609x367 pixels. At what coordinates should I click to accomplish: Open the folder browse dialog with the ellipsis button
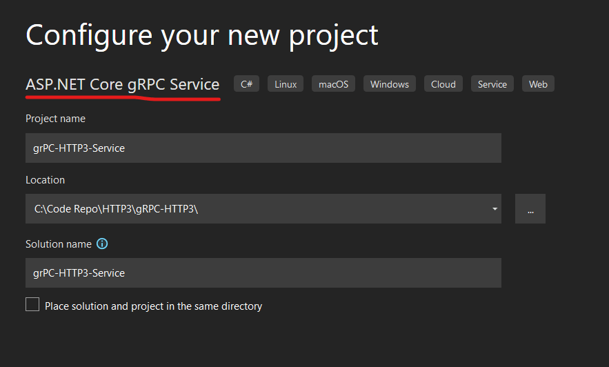coord(530,209)
